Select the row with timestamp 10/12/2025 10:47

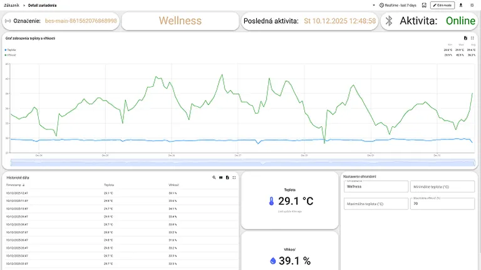[x=122, y=209]
